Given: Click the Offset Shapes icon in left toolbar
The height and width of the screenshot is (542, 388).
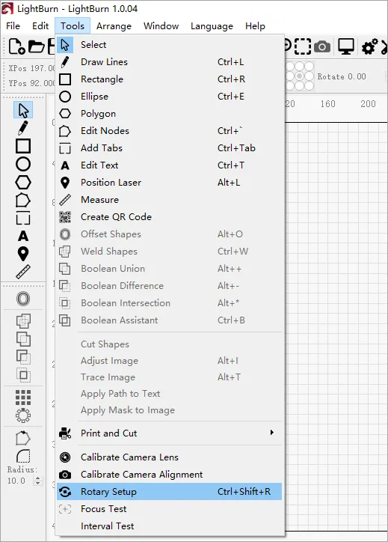Looking at the screenshot, I should coord(23,299).
